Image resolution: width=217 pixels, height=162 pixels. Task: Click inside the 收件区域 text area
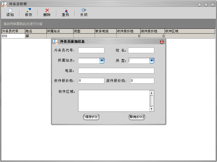114,101
